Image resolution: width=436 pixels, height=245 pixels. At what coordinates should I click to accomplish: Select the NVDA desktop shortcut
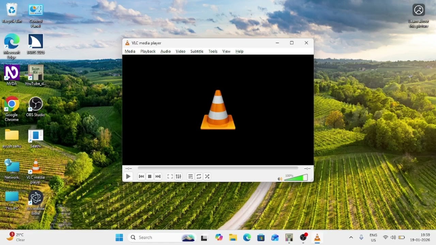[12, 75]
